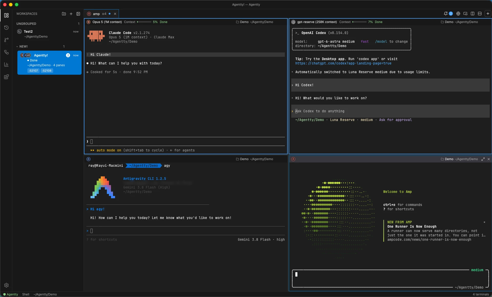
Task: Click the gpt-reserve pane context progress bar
Action: tap(360, 22)
